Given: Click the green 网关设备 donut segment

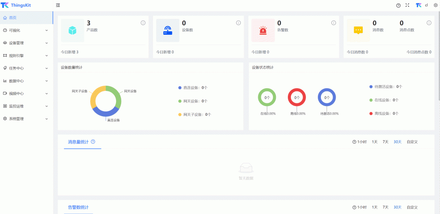Looking at the screenshot, I should 117,94.
